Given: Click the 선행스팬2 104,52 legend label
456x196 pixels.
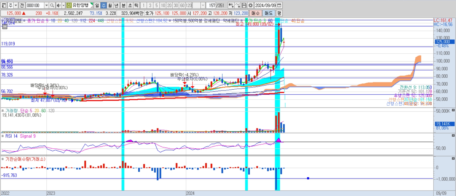Looking at the screenshot, I should tap(152, 21).
